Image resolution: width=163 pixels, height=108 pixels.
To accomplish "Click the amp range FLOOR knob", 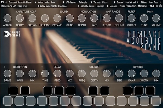I will 107,18.
